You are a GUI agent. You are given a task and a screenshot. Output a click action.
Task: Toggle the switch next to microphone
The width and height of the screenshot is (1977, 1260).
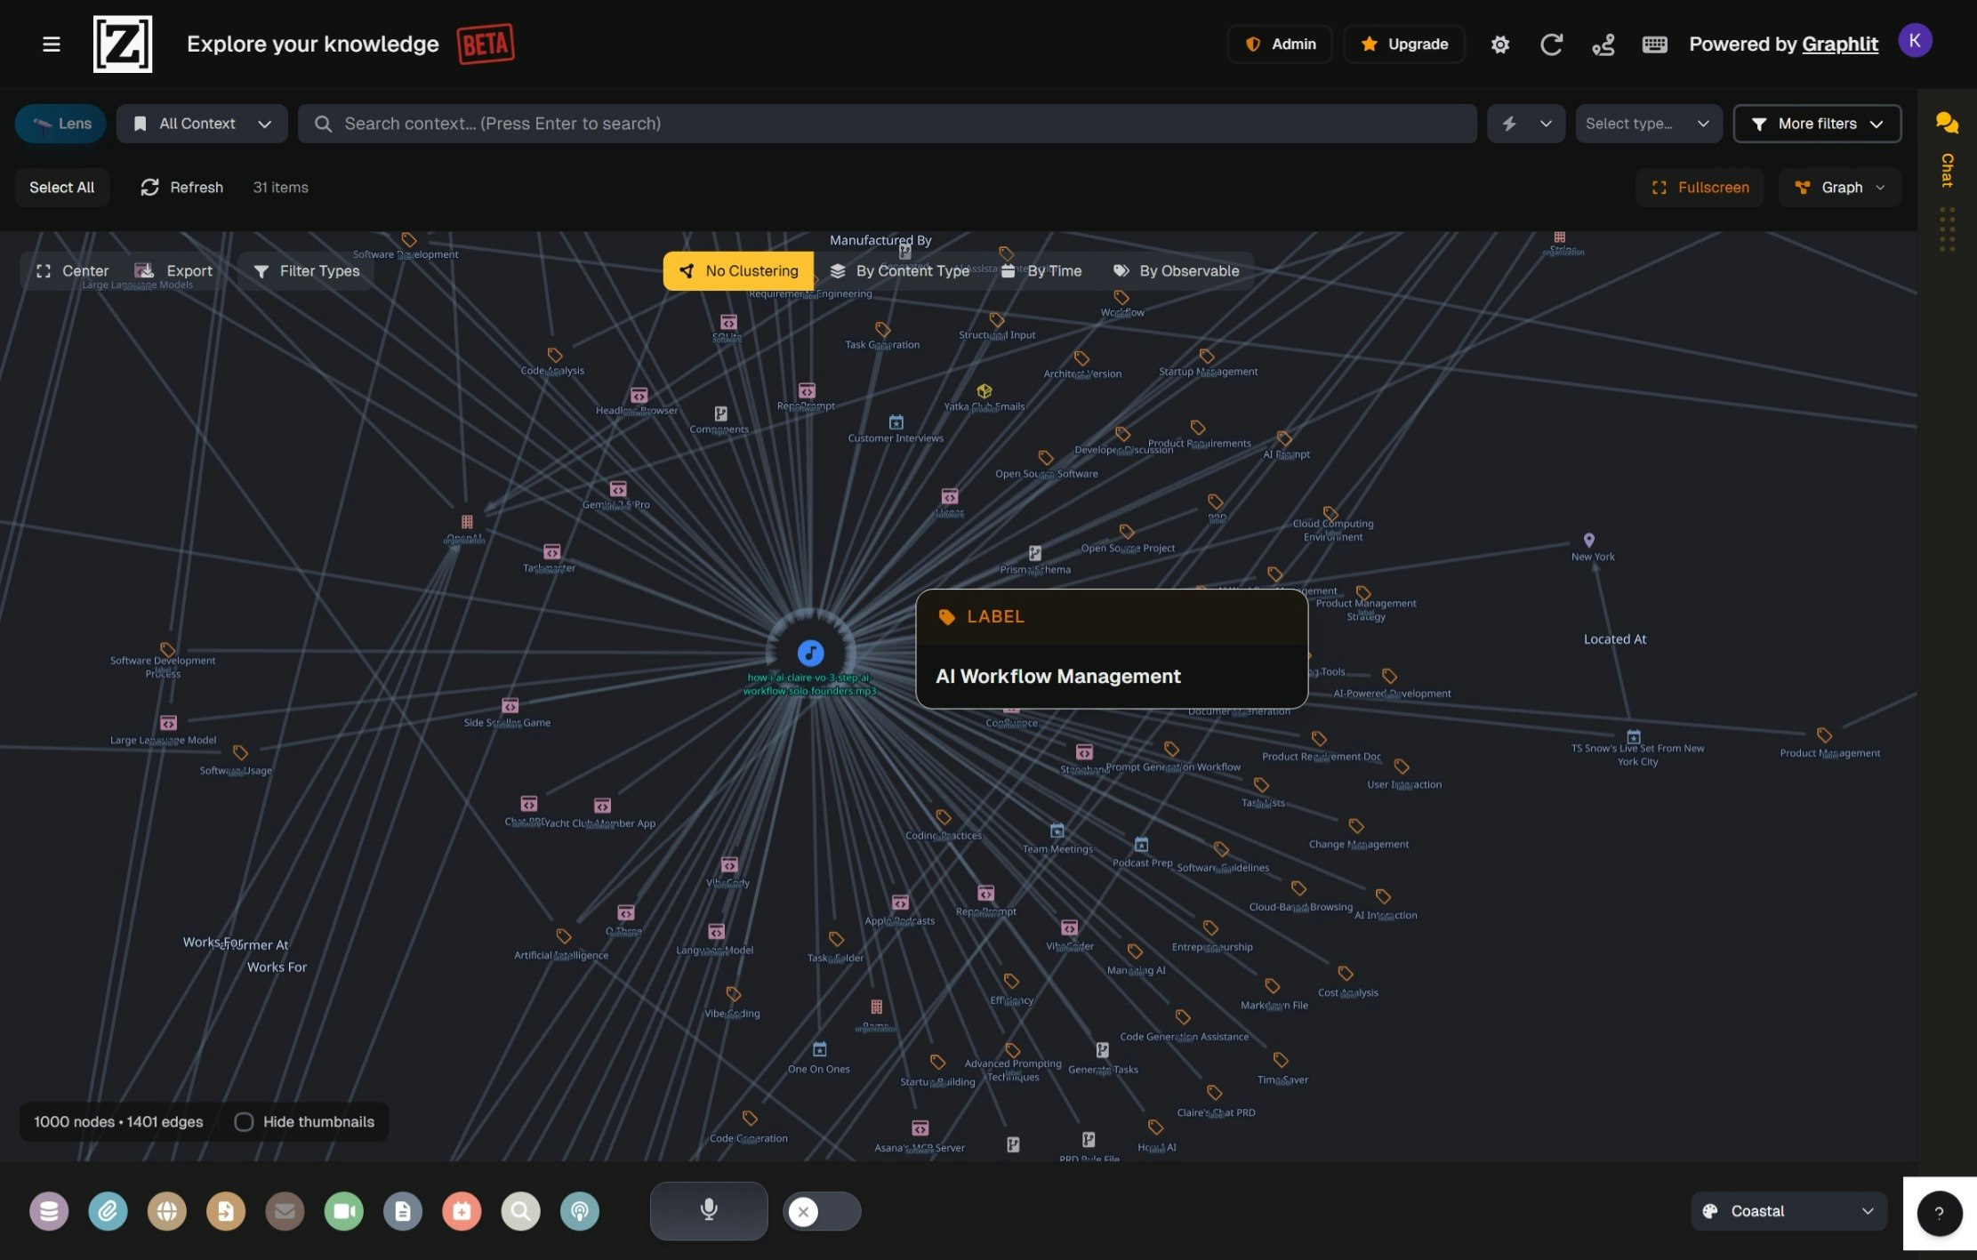(821, 1211)
